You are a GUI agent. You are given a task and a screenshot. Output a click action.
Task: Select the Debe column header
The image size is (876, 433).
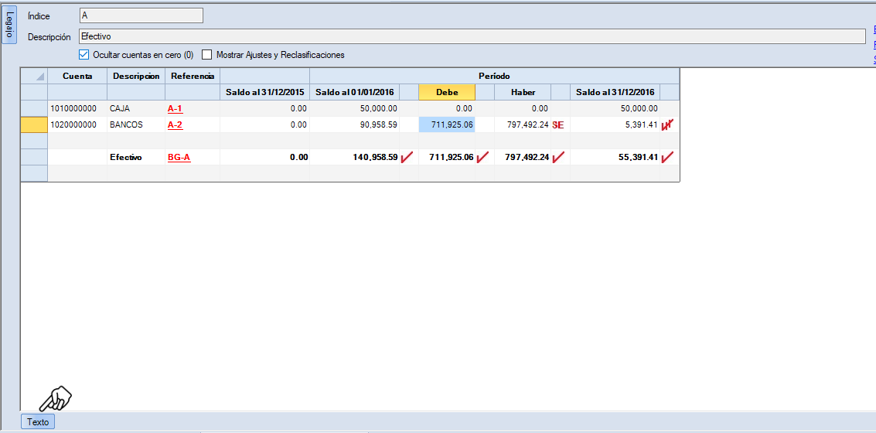447,92
